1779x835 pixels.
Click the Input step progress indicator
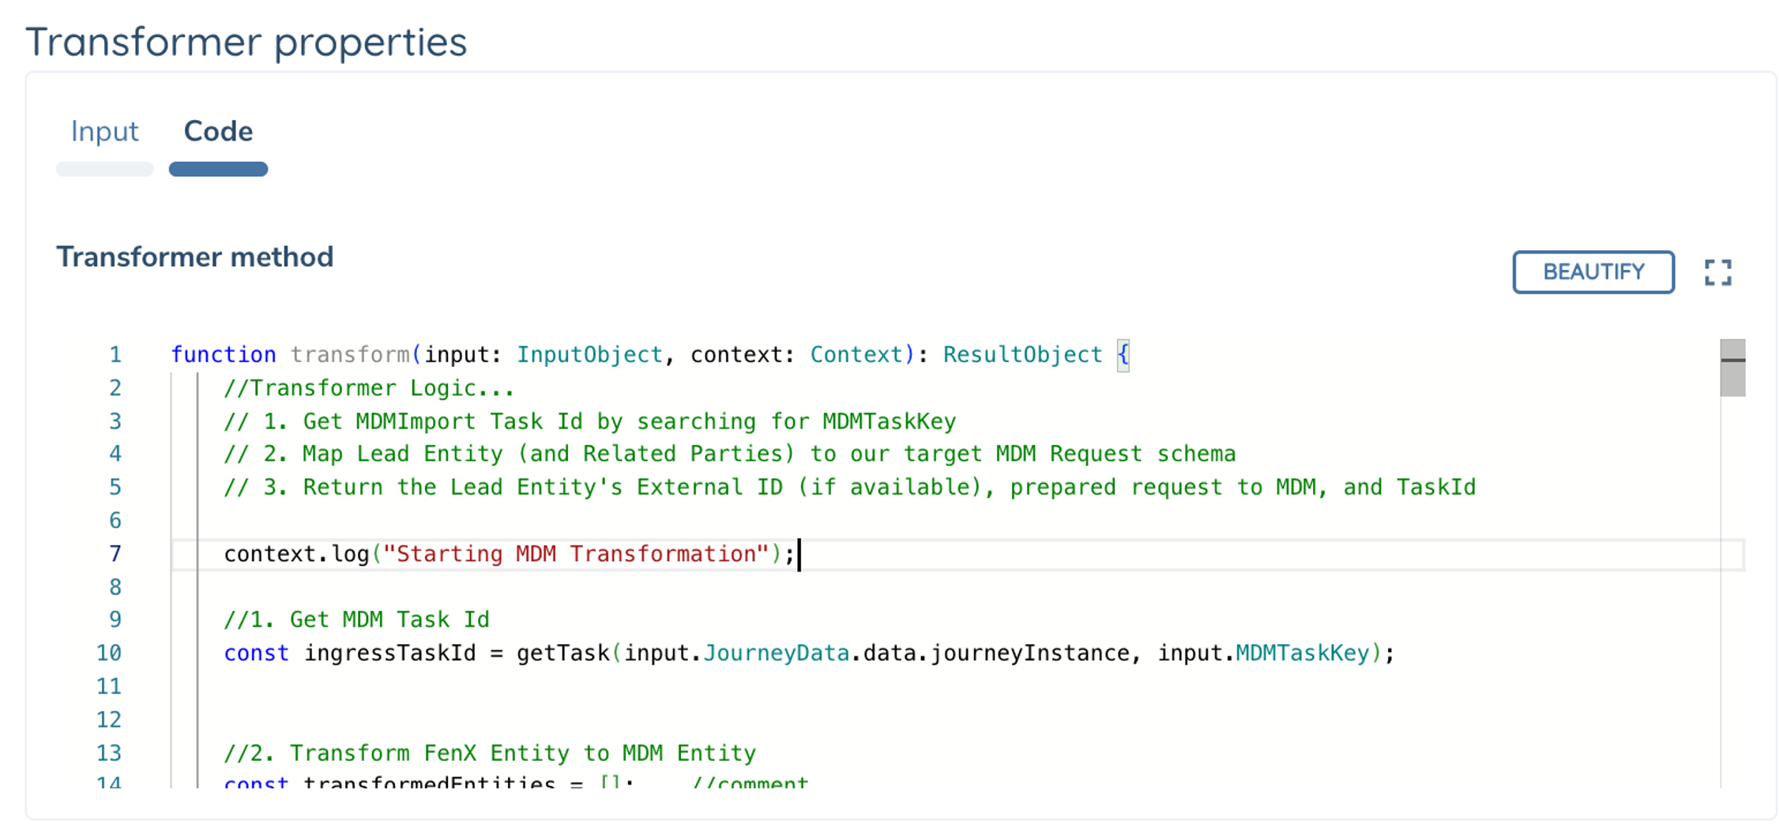tap(104, 169)
